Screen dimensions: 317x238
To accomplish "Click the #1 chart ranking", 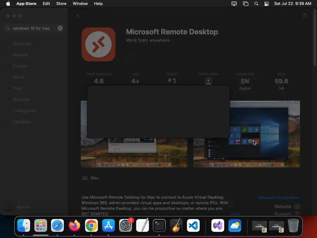I will (172, 81).
